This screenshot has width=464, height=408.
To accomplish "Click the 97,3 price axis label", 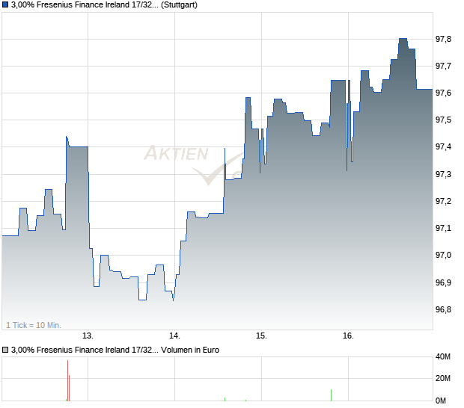I will coord(443,174).
